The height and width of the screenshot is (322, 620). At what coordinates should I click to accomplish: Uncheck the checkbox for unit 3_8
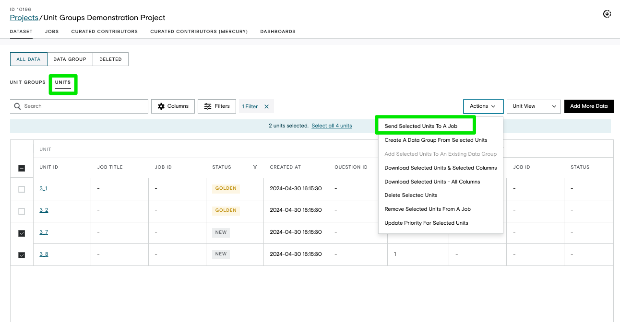22,255
